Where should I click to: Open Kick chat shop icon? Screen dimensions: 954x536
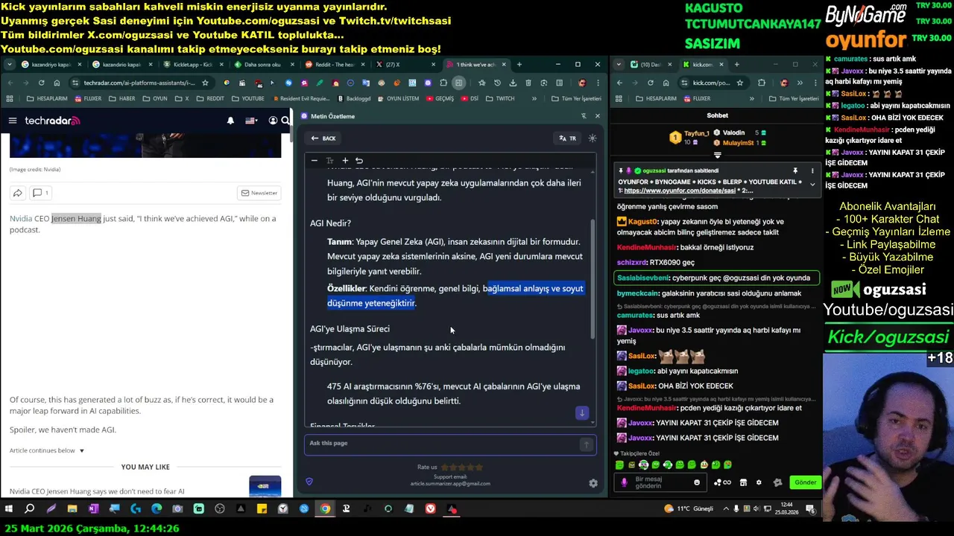click(743, 482)
